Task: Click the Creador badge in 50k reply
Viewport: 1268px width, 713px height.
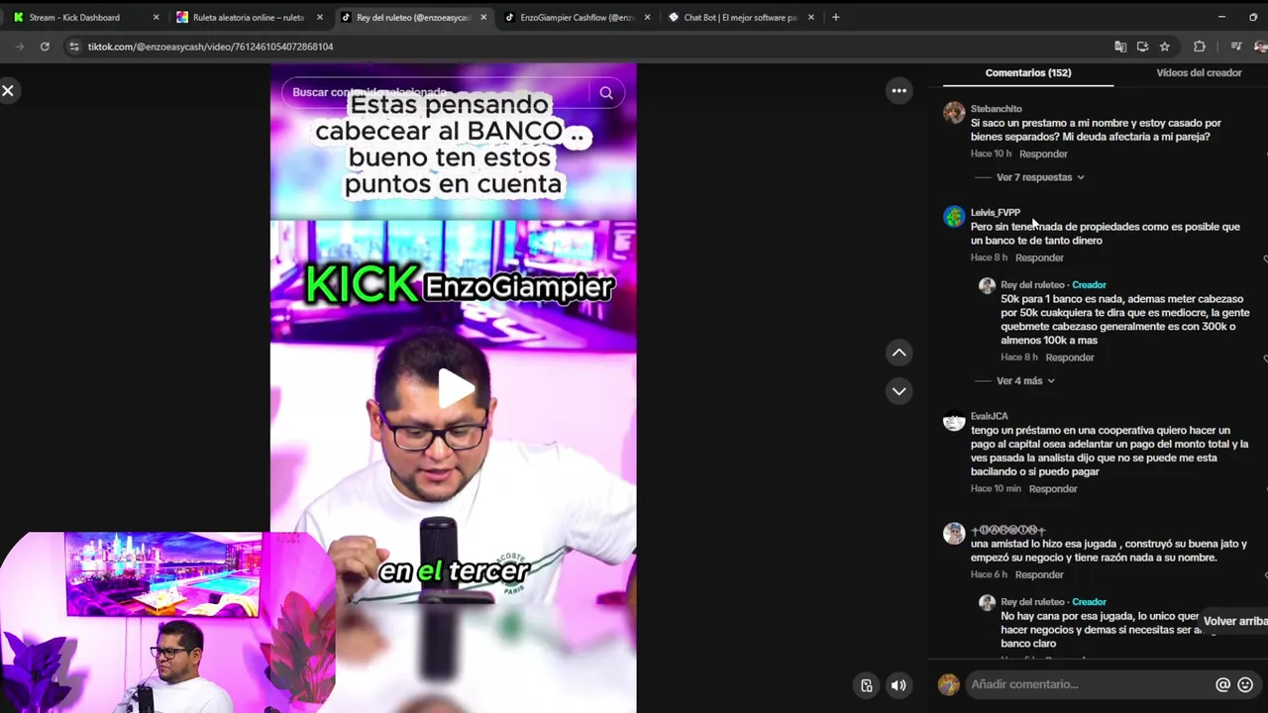Action: pos(1089,285)
